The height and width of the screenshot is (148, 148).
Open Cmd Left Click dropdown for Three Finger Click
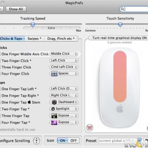pyautogui.click(x=64, y=67)
